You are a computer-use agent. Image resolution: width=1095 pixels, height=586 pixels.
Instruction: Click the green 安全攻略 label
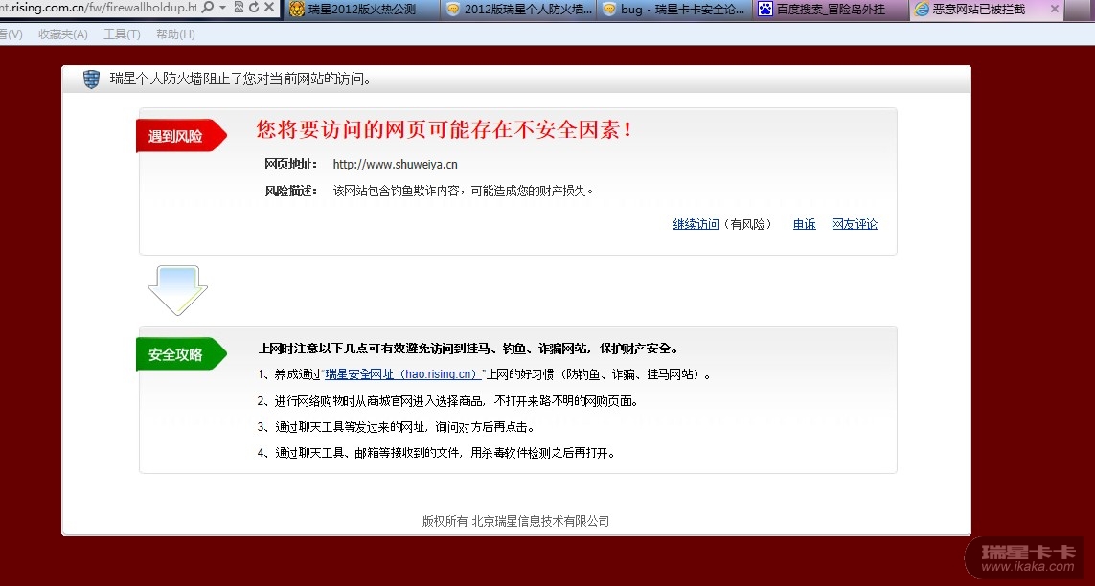point(181,353)
